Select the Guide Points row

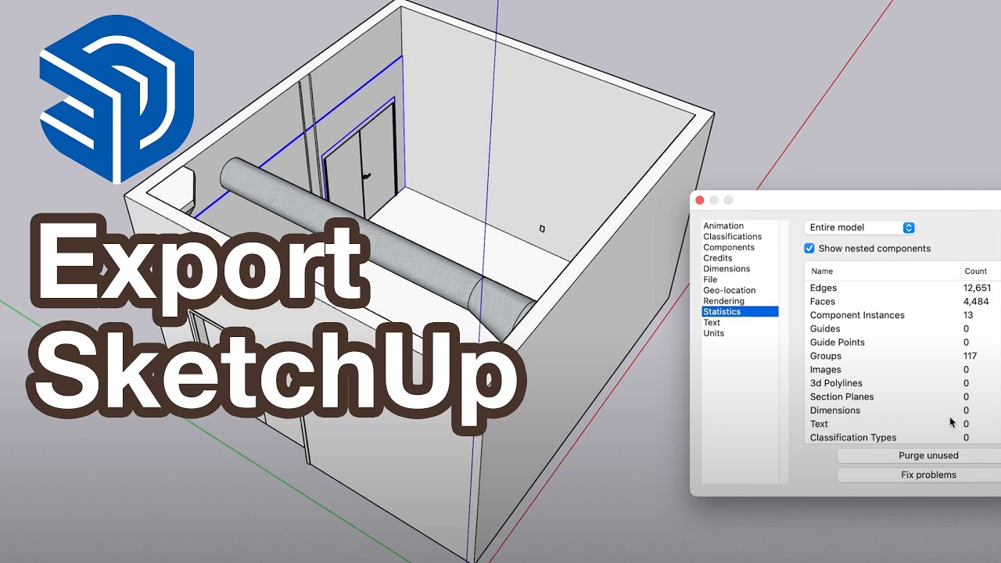[x=902, y=342]
